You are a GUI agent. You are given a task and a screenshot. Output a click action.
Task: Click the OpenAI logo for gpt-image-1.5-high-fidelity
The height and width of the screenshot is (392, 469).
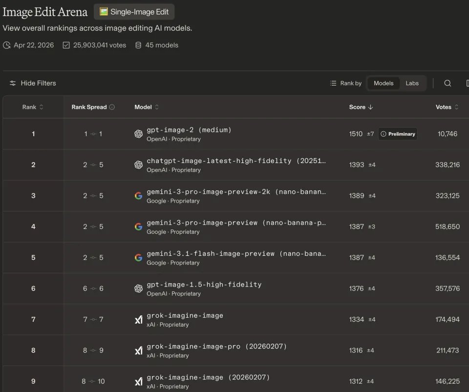pyautogui.click(x=139, y=289)
